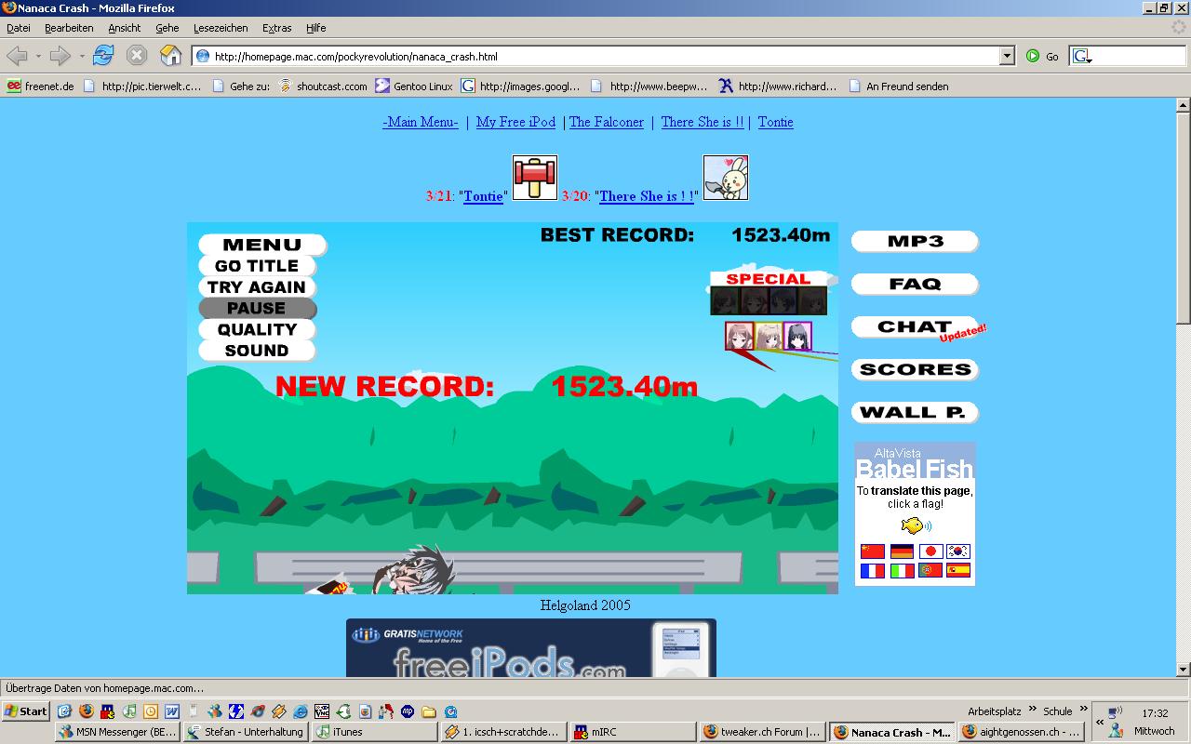Click the French flag translation icon
The width and height of the screenshot is (1191, 744).
click(x=873, y=571)
